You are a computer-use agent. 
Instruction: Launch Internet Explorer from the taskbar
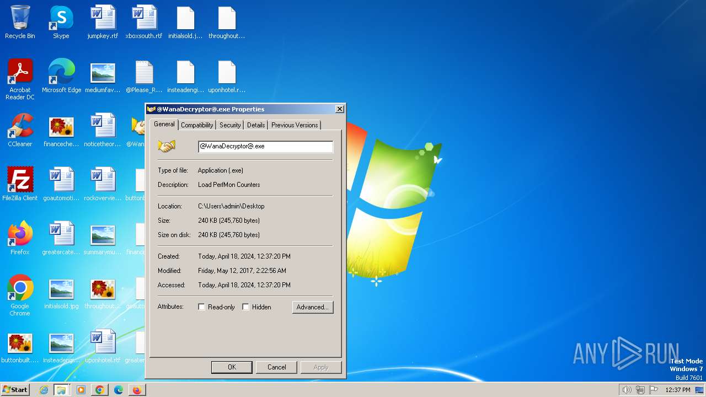44,390
